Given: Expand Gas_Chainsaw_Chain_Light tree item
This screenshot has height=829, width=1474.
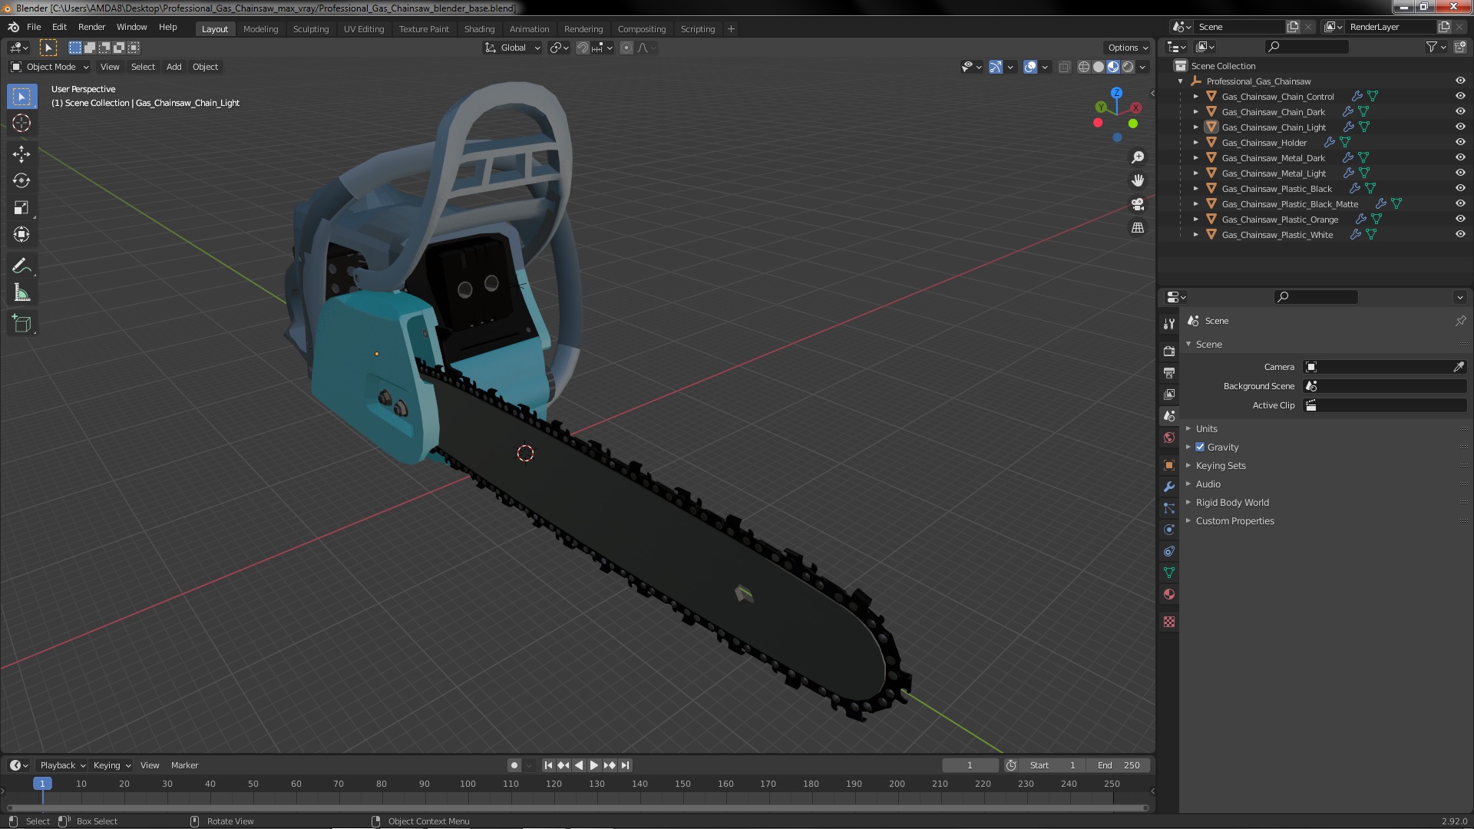Looking at the screenshot, I should coord(1195,127).
